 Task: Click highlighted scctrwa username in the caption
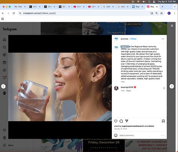click(125, 46)
